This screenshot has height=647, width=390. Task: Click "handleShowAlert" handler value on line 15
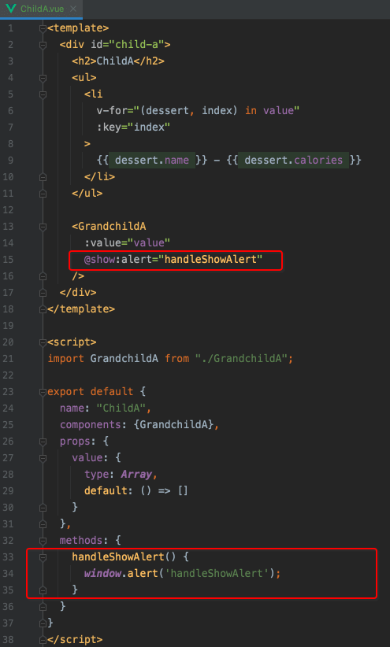214,259
